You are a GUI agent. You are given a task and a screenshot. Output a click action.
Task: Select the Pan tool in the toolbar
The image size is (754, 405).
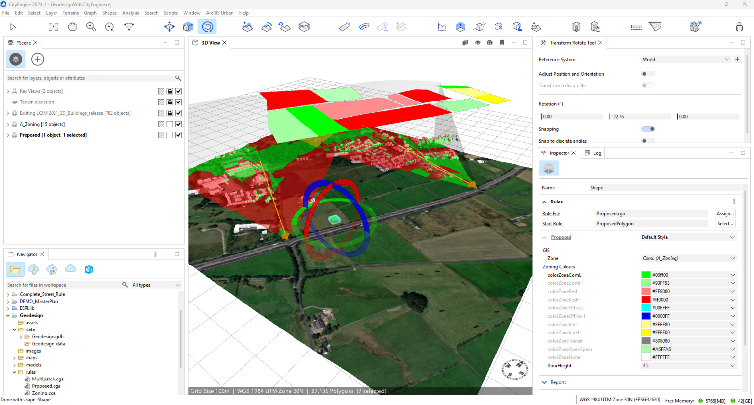pyautogui.click(x=72, y=26)
